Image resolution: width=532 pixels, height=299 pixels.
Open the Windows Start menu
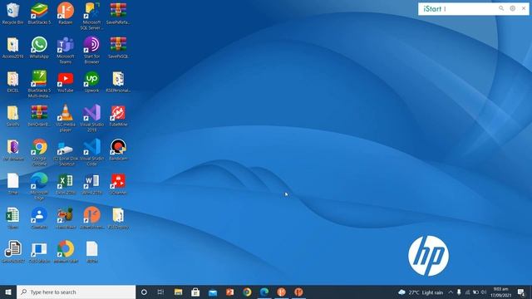coord(8,292)
